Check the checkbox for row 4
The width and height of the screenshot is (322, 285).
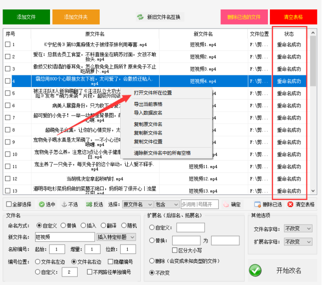pyautogui.click(x=8, y=81)
